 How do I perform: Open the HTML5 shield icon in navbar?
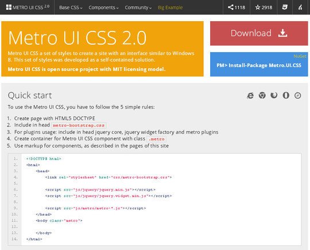coord(285,7)
